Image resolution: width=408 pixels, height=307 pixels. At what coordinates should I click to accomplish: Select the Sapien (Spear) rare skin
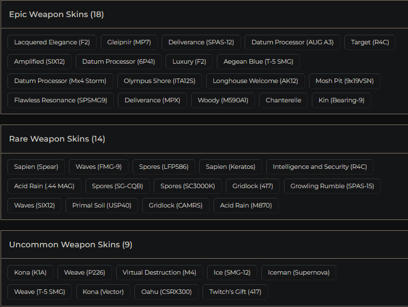pos(36,167)
